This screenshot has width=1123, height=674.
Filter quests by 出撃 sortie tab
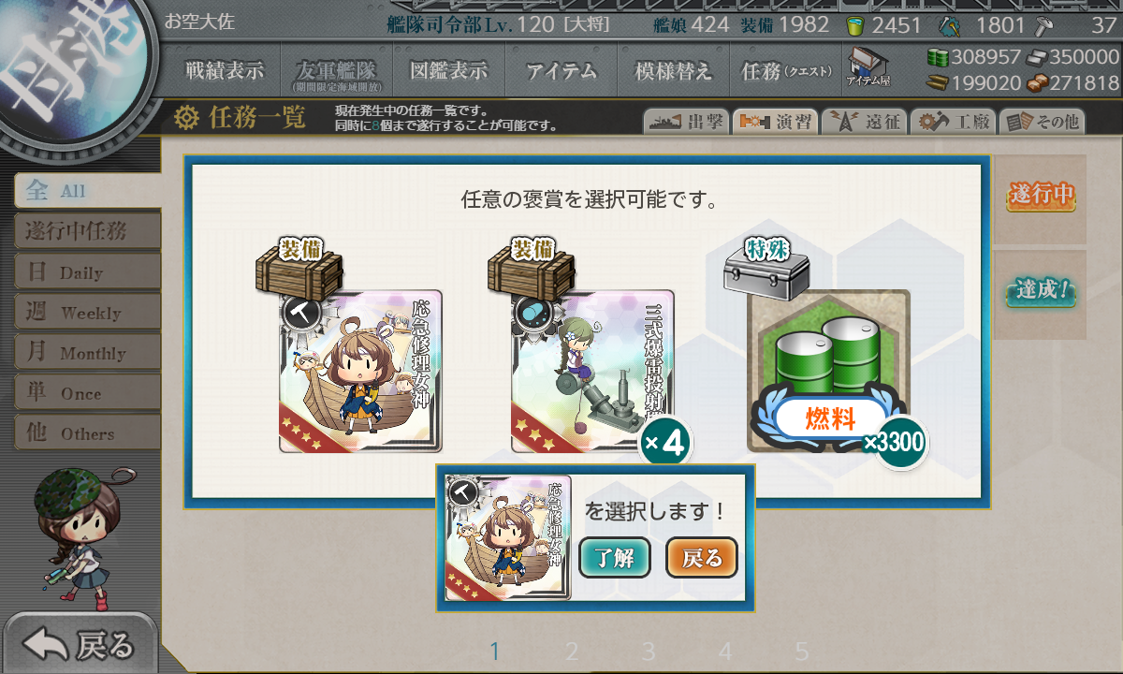point(685,122)
